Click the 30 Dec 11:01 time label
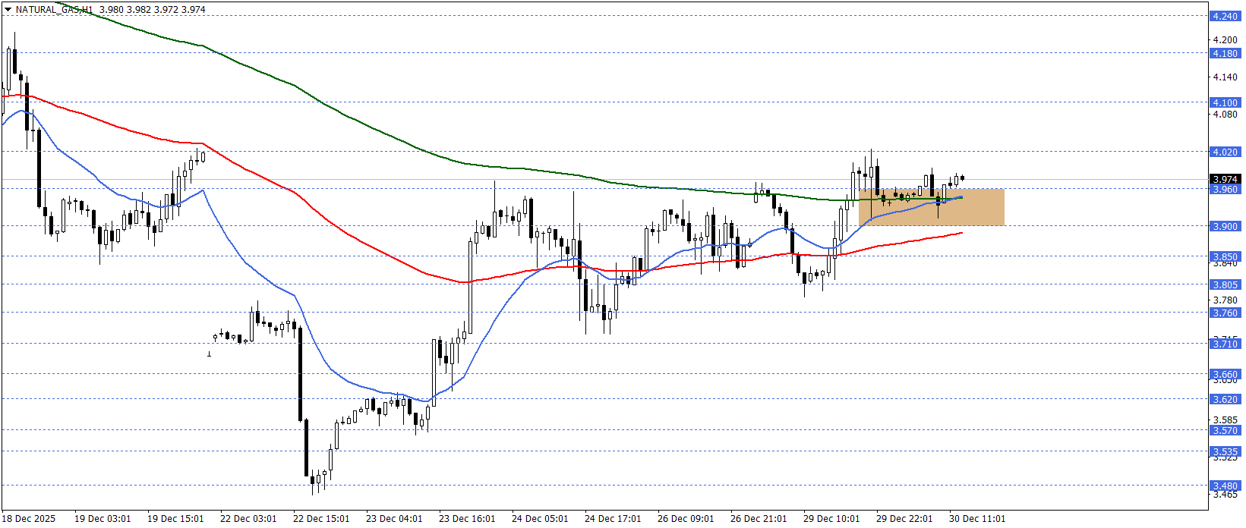 (977, 519)
